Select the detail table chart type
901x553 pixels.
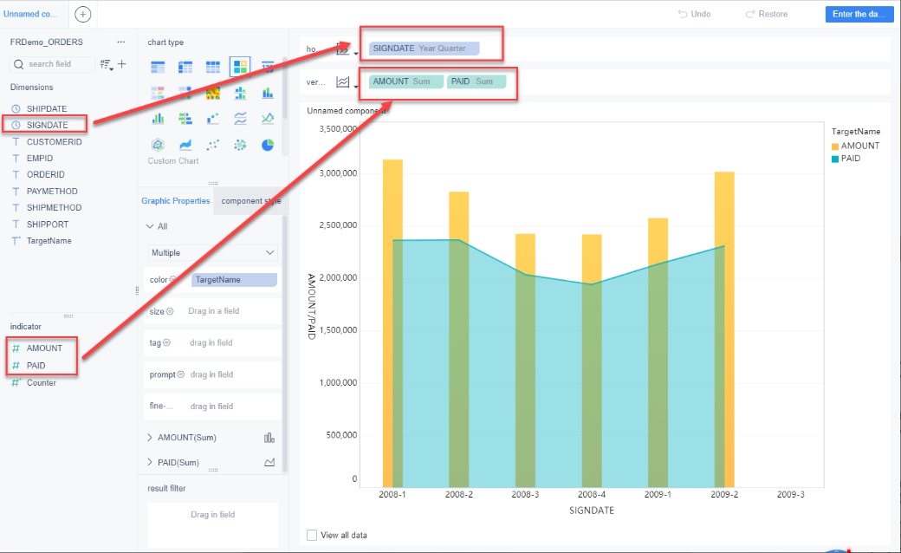click(213, 68)
